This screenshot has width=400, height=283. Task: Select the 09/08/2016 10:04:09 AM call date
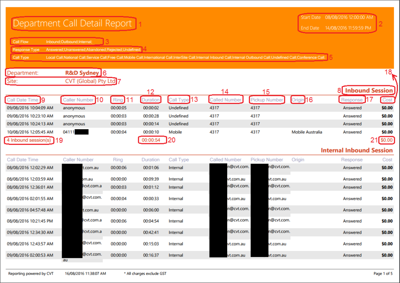[30, 108]
